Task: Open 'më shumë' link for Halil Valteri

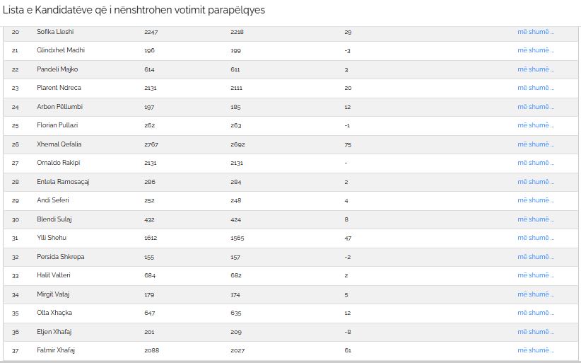Action: coord(536,275)
